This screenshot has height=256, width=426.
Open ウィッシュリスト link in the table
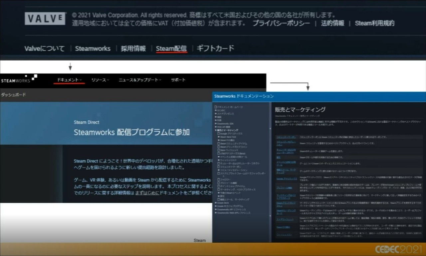[284, 235]
